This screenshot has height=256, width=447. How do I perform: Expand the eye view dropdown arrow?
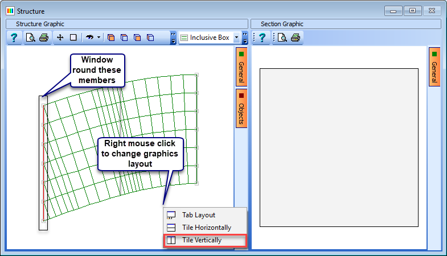(x=99, y=38)
